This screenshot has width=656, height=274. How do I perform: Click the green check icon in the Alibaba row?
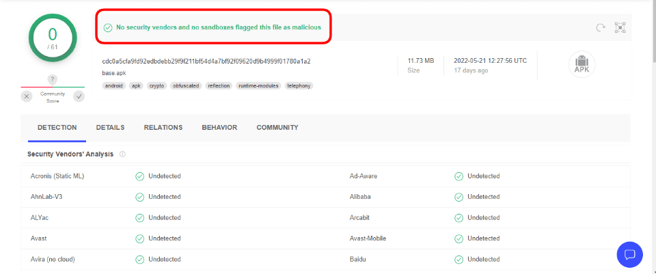[x=459, y=197]
